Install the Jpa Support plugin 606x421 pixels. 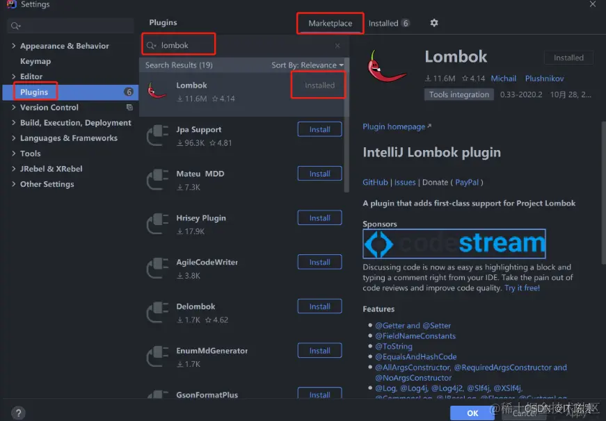click(x=319, y=129)
